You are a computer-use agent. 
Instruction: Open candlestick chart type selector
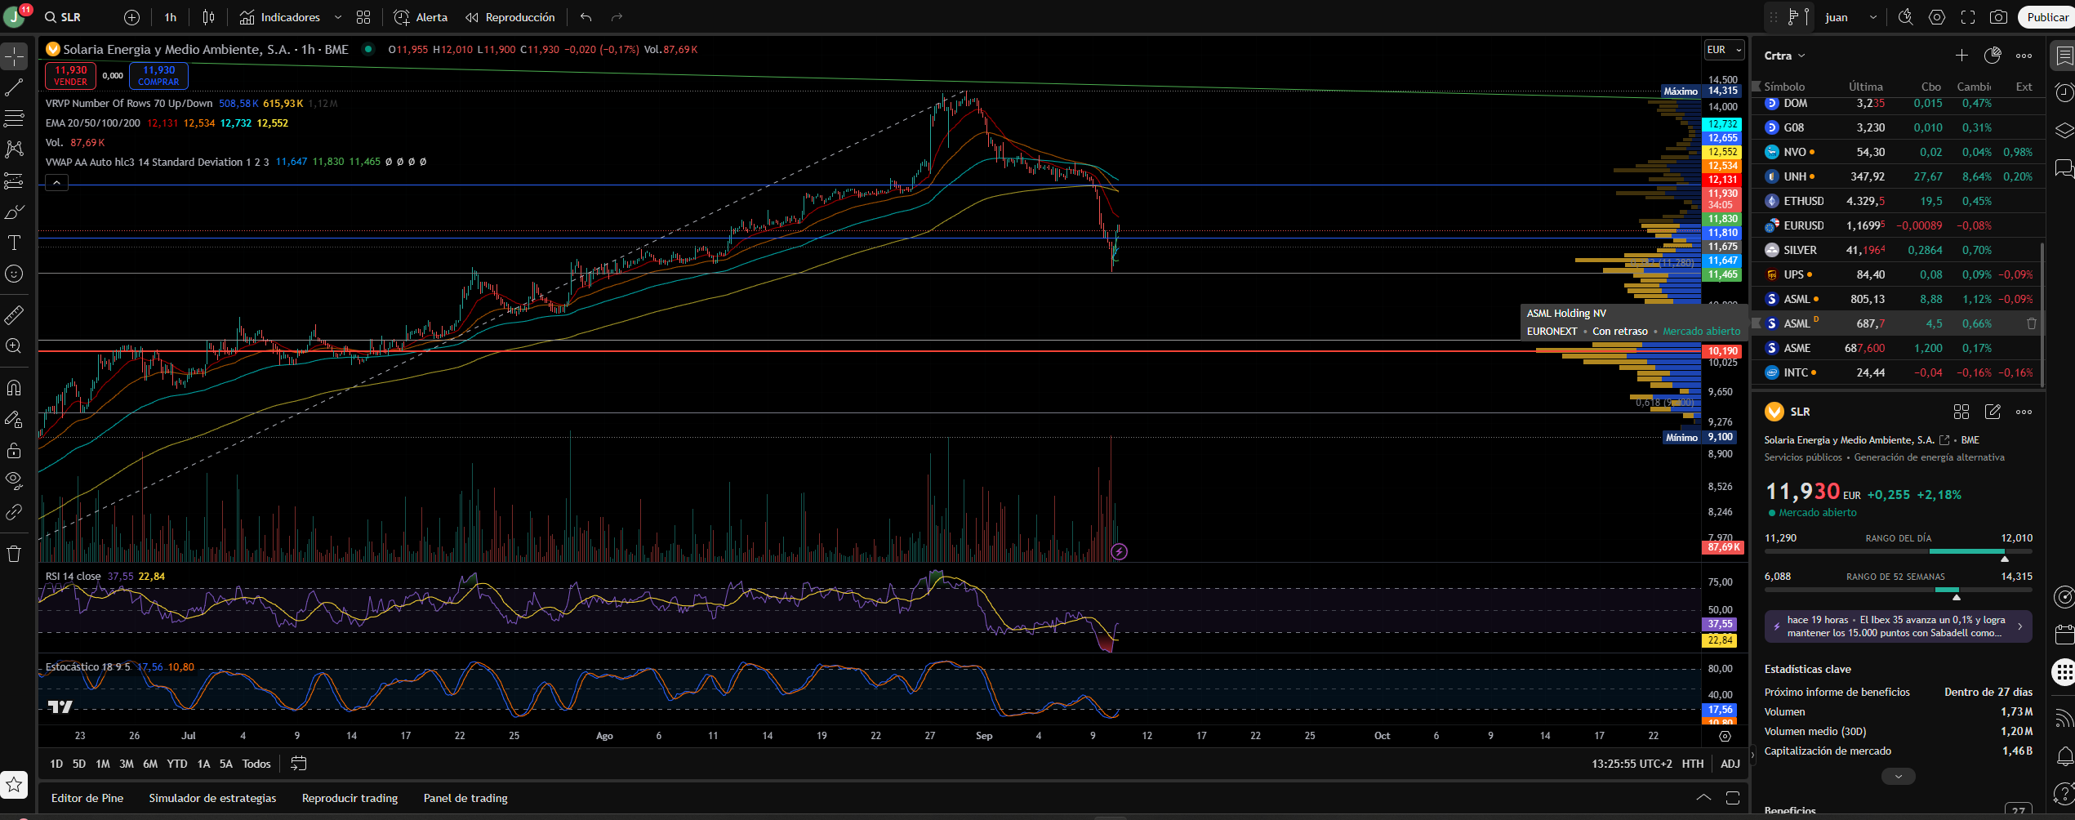pos(209,17)
